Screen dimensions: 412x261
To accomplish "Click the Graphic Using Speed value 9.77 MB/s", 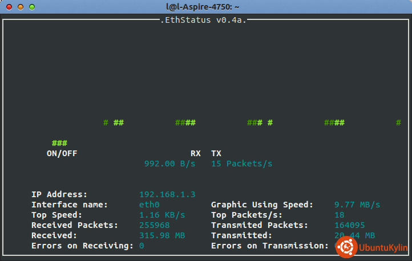I will [357, 205].
